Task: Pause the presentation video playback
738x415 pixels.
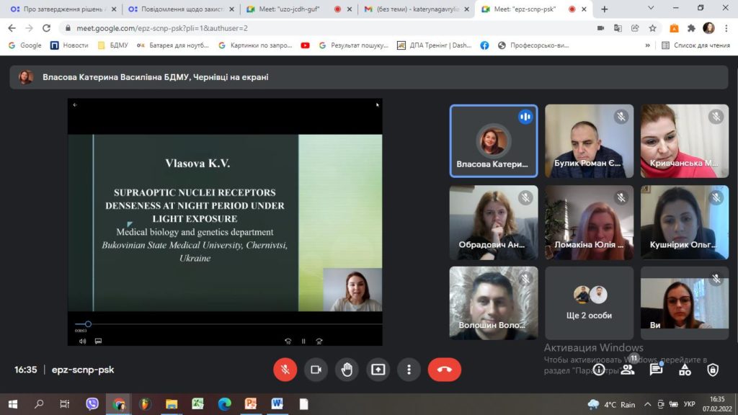Action: 303,342
